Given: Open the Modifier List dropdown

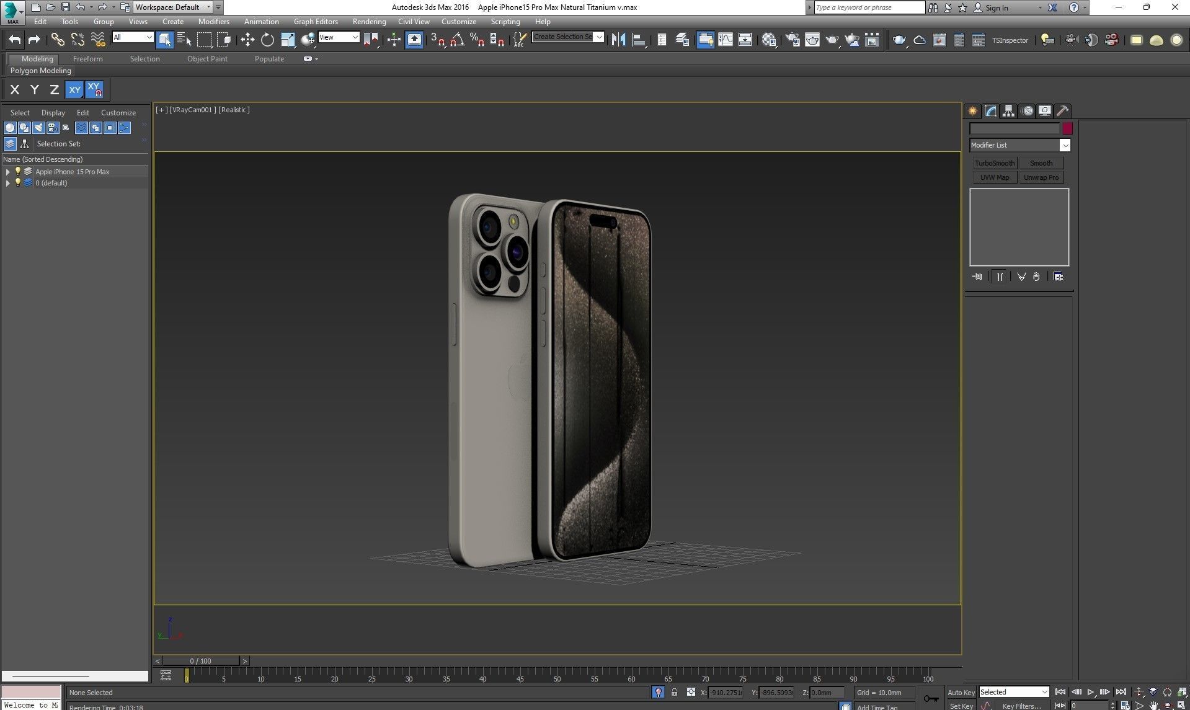Looking at the screenshot, I should point(1019,145).
